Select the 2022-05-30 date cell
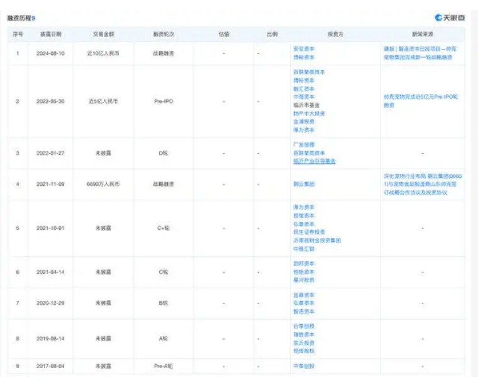 (x=49, y=101)
